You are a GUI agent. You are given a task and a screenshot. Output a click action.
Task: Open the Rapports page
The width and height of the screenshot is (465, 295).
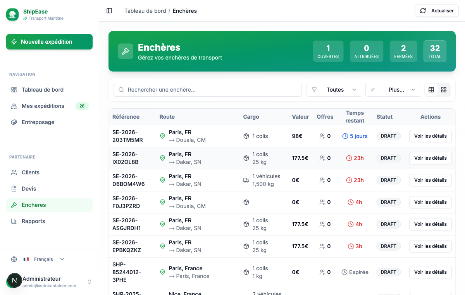coord(49,221)
